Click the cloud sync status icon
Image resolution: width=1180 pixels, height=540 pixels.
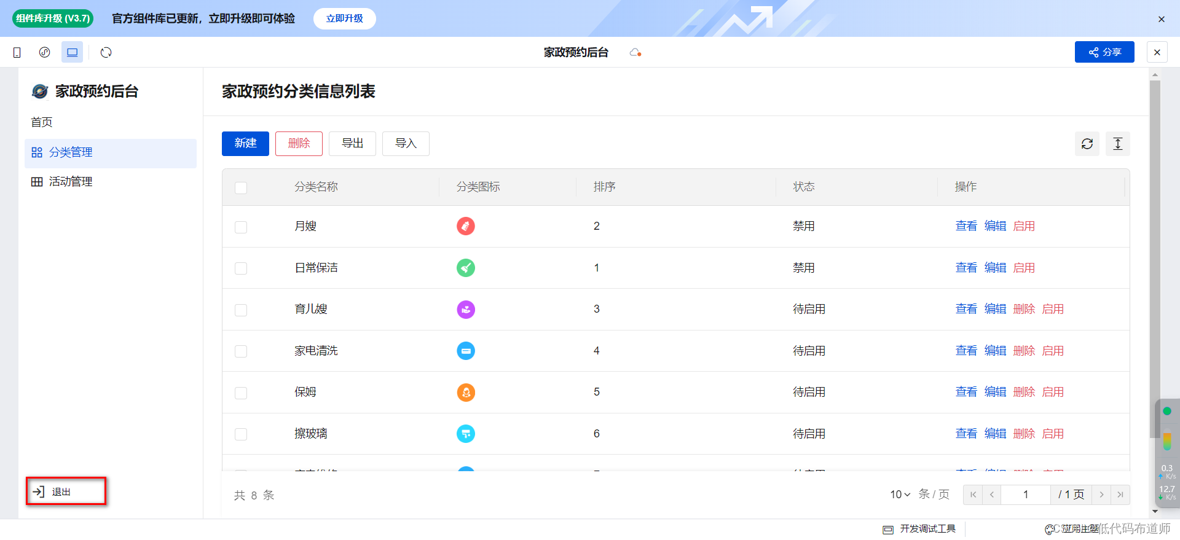coord(635,53)
